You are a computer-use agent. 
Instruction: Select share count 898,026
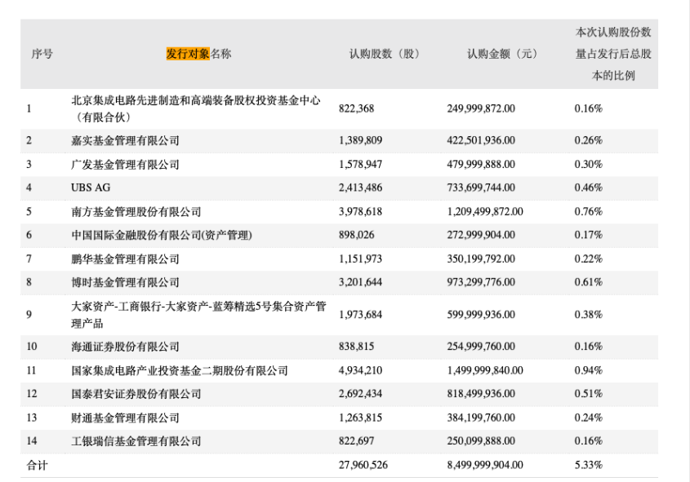click(357, 235)
